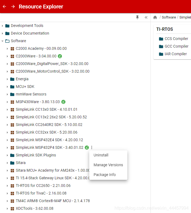Click the Development Tools folder icon
Screen dimensions: 191x213
click(x=7, y=26)
